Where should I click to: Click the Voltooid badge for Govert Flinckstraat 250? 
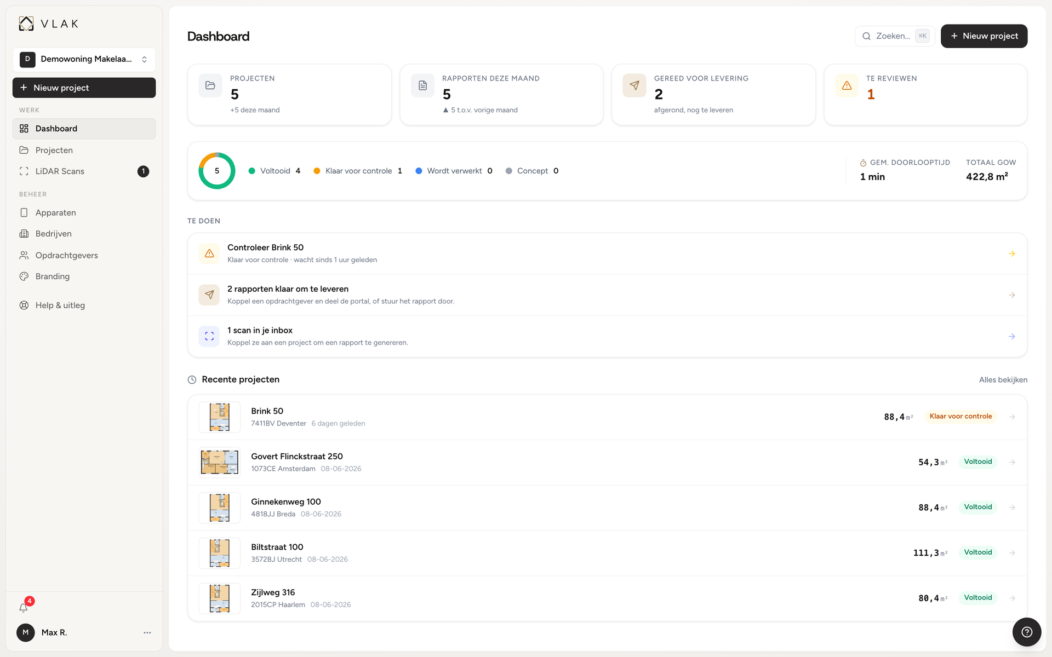coord(978,462)
